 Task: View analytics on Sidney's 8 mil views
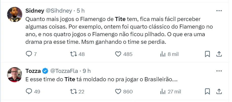pyautogui.click(x=162, y=54)
